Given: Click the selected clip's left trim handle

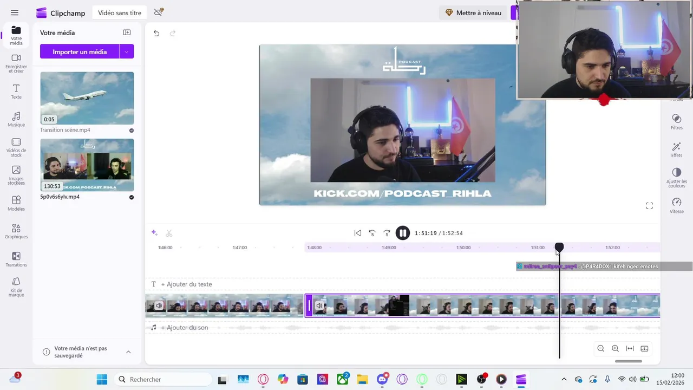Looking at the screenshot, I should (309, 305).
